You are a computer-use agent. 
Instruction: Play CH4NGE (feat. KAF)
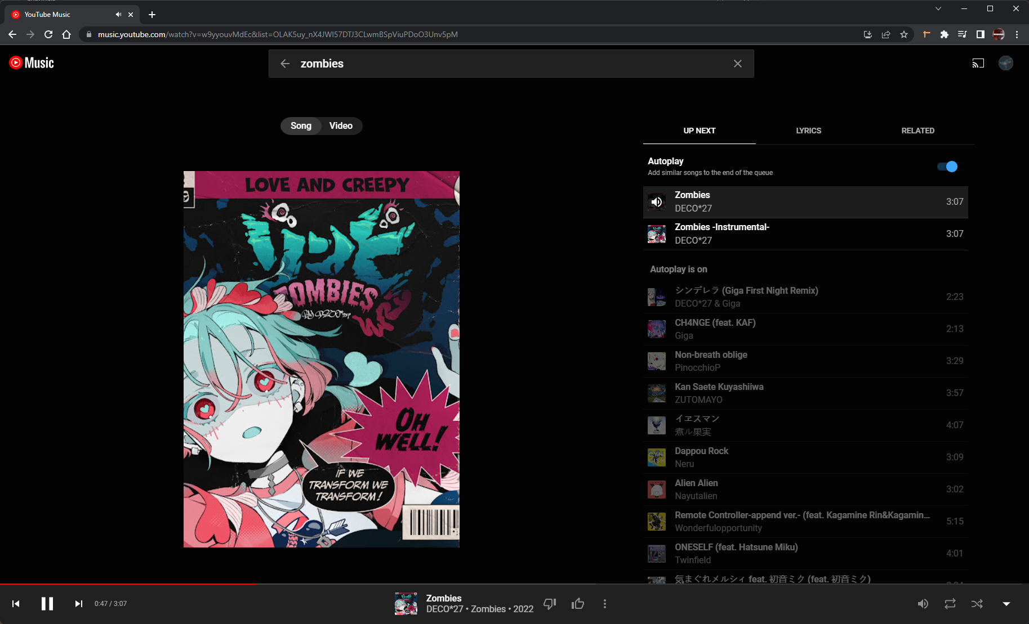(x=805, y=329)
